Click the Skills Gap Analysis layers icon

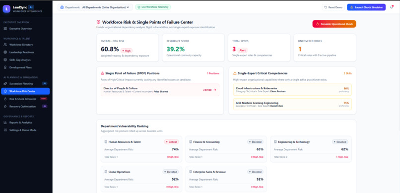click(x=5, y=60)
